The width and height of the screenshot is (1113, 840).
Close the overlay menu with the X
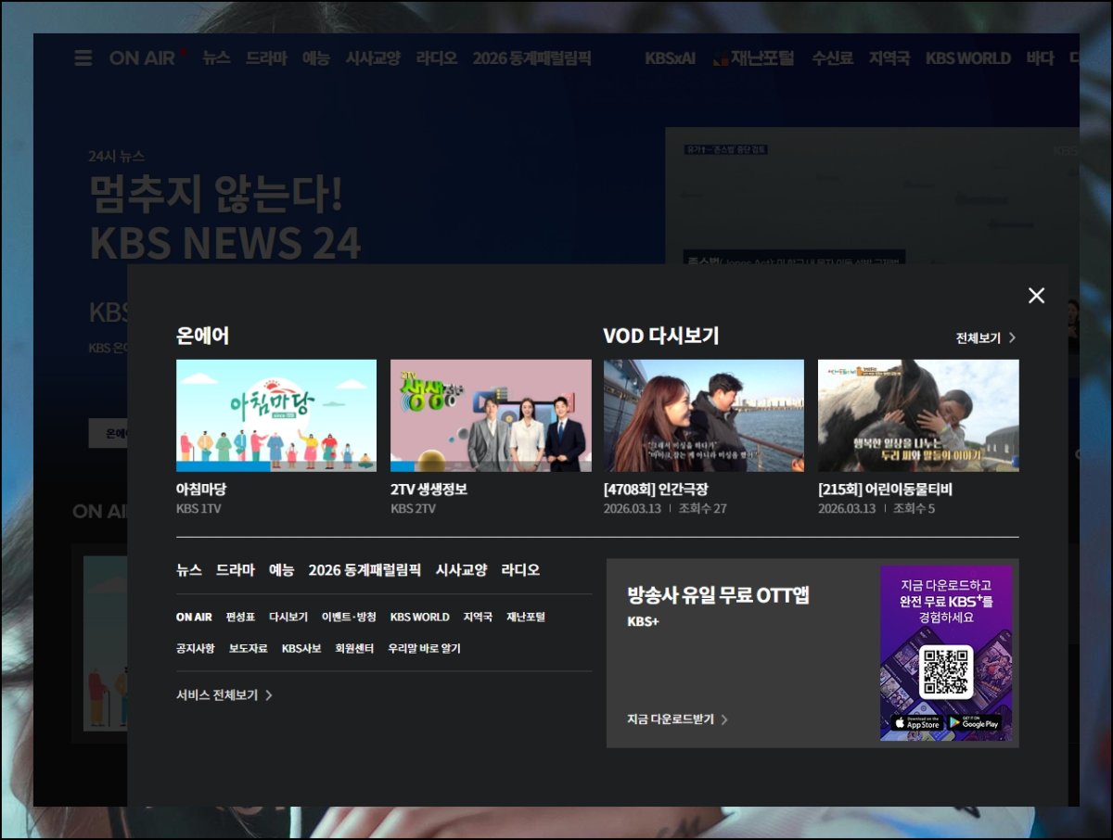[x=1036, y=296]
